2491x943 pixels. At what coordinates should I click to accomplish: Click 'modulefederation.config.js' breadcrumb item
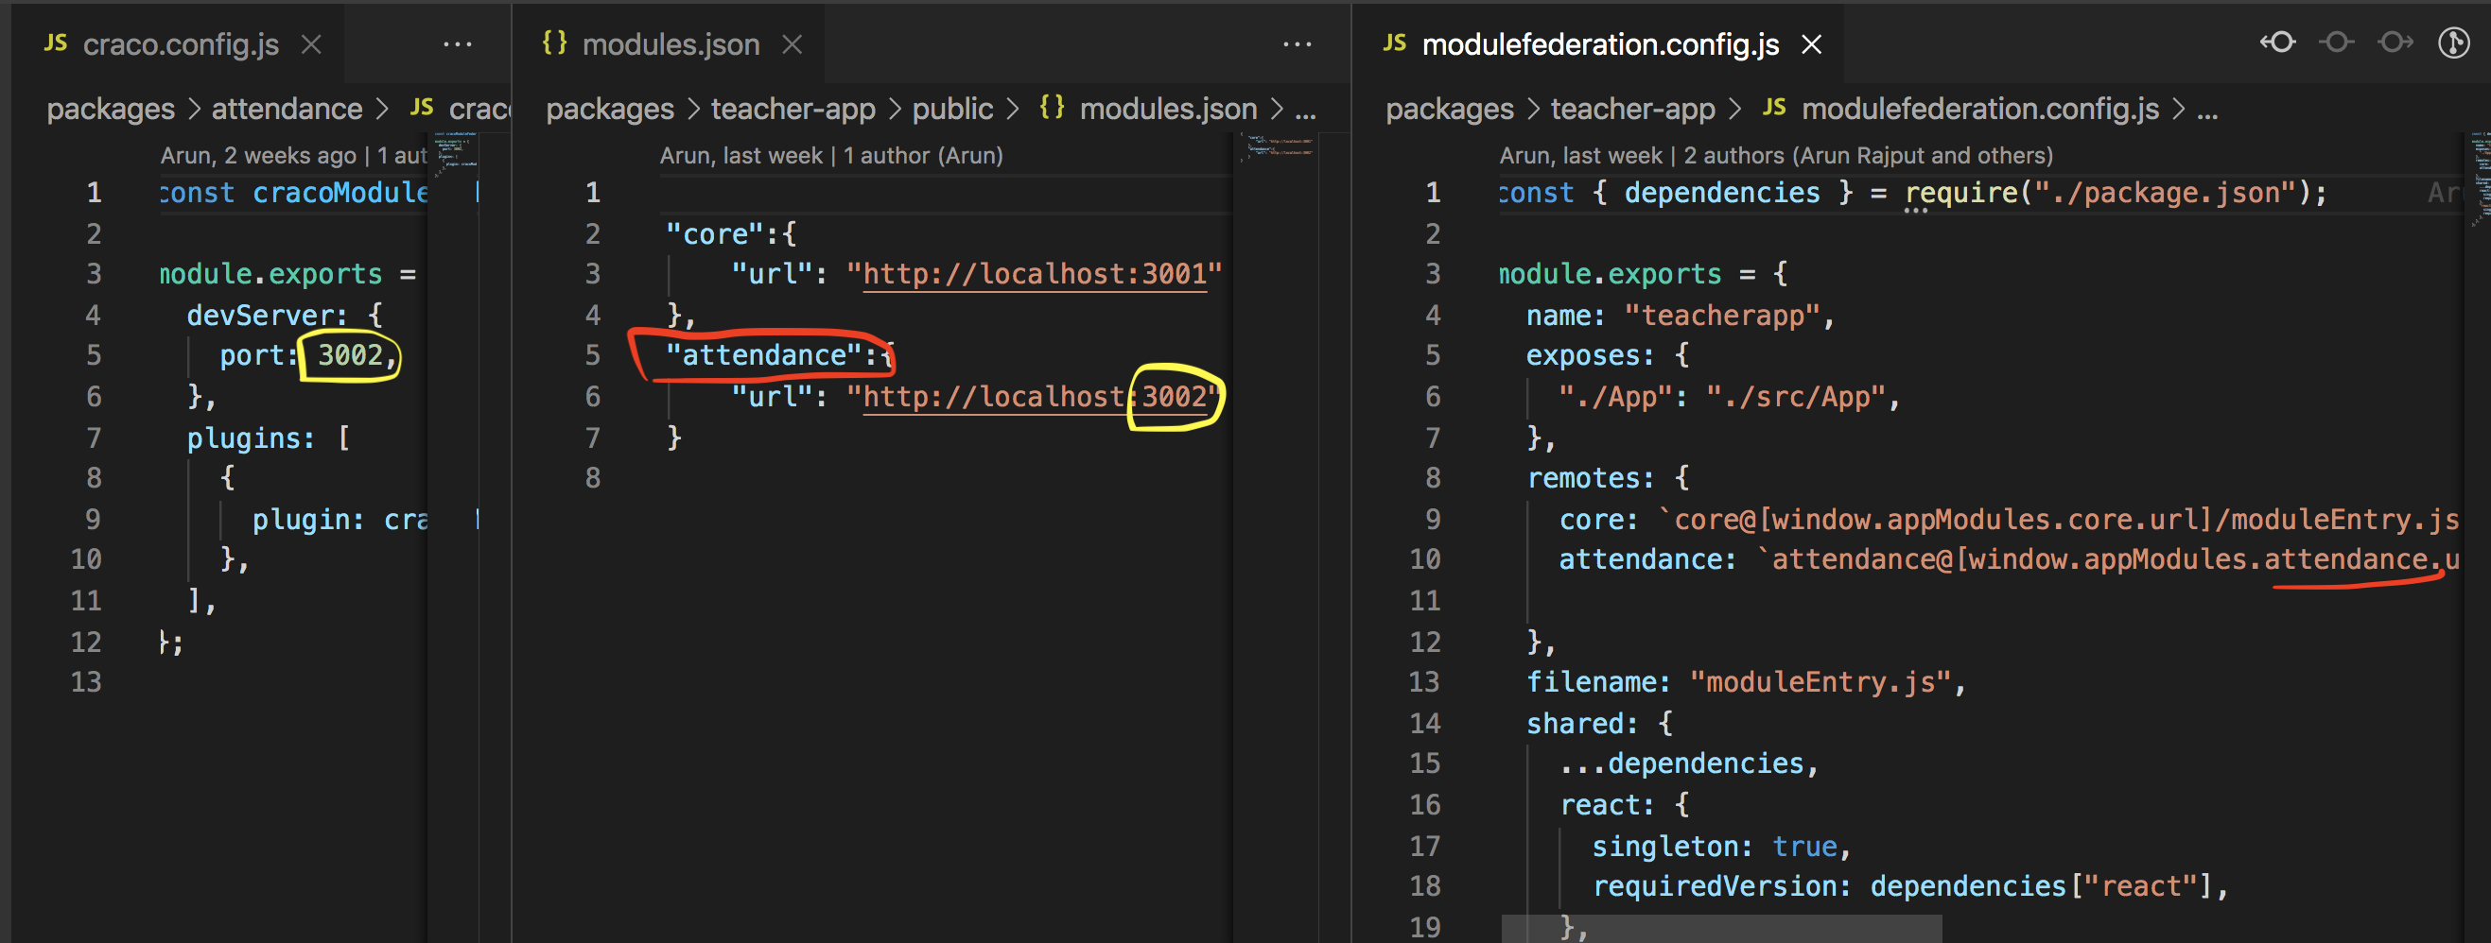[x=1979, y=110]
